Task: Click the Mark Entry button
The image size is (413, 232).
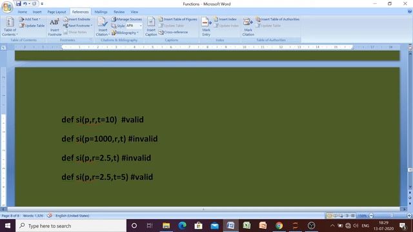Action: click(206, 27)
